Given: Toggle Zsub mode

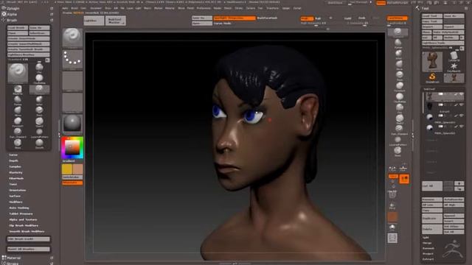Looking at the screenshot, I should click(x=362, y=18).
